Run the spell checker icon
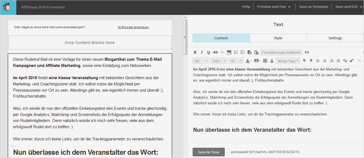Viewport: 364px width, 158px height. (x=345, y=61)
